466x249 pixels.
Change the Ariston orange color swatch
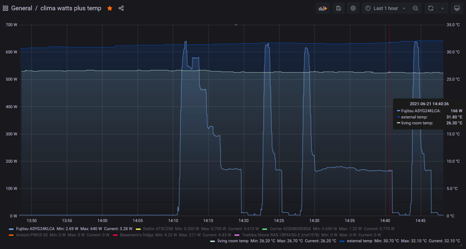[x=11, y=235]
